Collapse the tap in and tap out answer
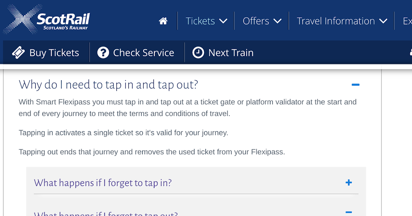This screenshot has height=216, width=412. pos(356,84)
